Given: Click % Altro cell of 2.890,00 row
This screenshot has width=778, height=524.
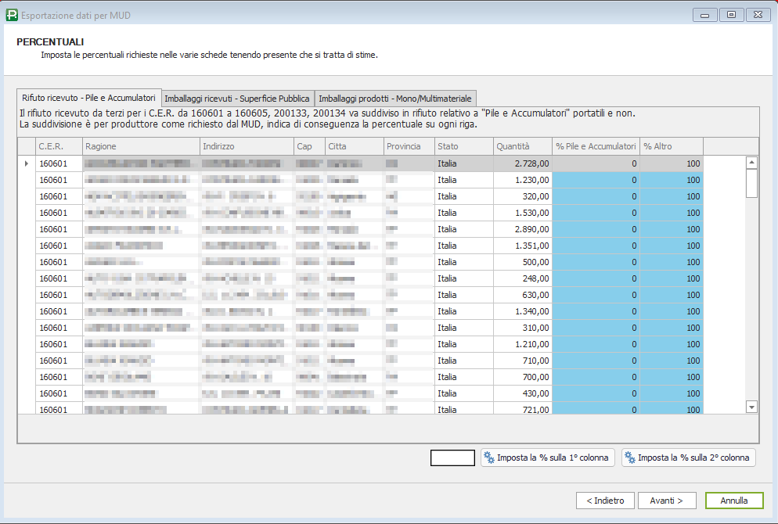Looking at the screenshot, I should coord(671,229).
